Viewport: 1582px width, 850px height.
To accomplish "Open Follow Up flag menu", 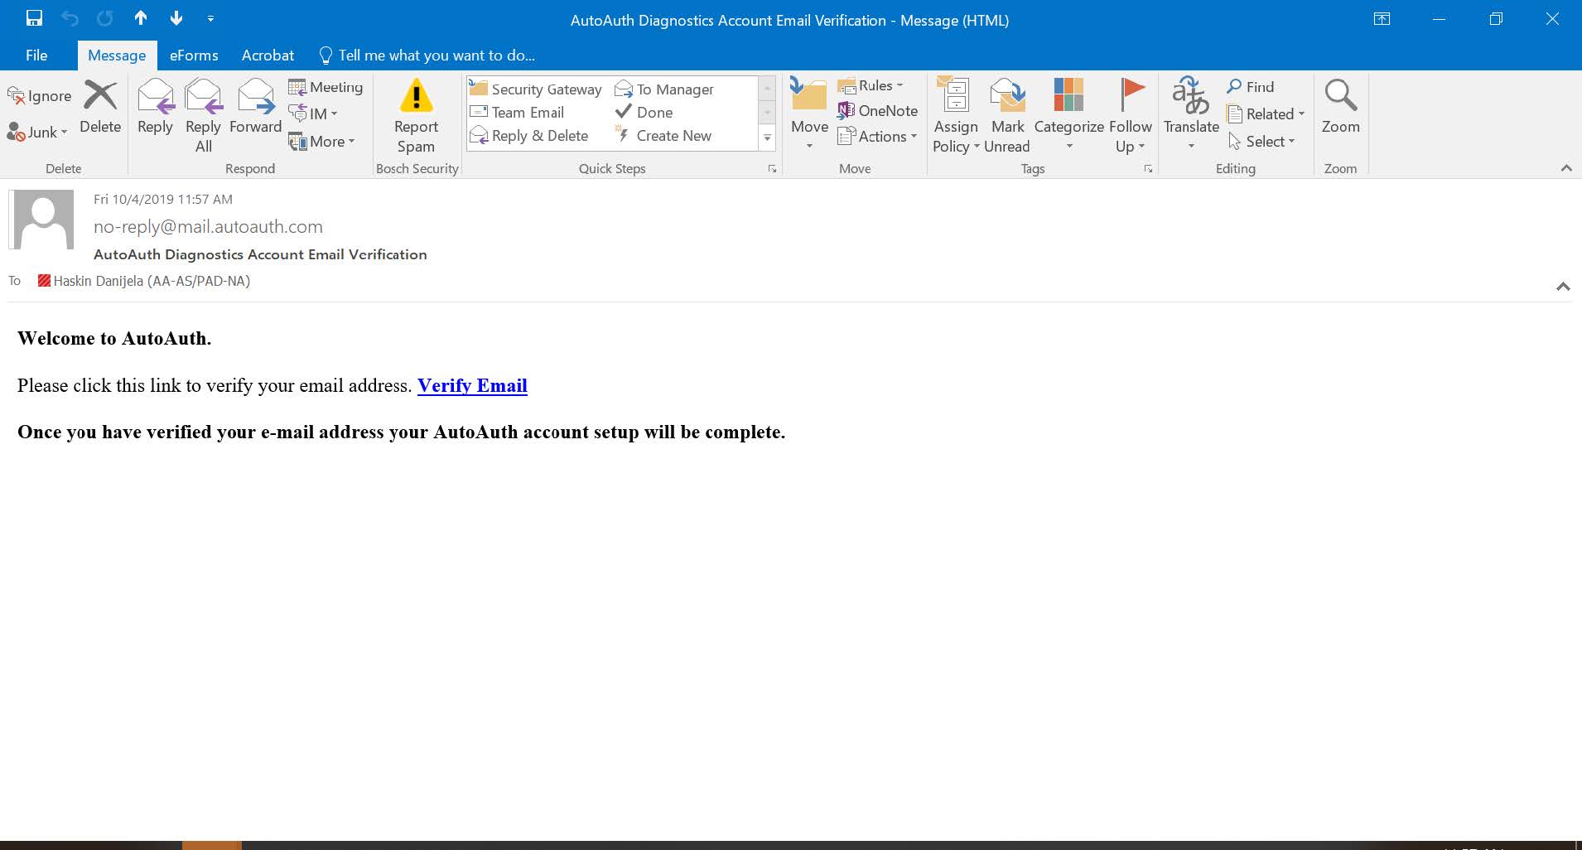I will [x=1130, y=116].
